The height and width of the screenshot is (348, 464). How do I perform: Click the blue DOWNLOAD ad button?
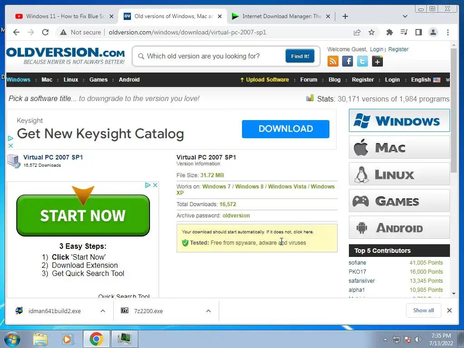(285, 129)
